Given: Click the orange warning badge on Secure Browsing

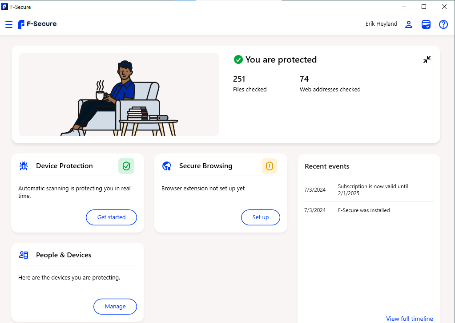Looking at the screenshot, I should tap(270, 165).
